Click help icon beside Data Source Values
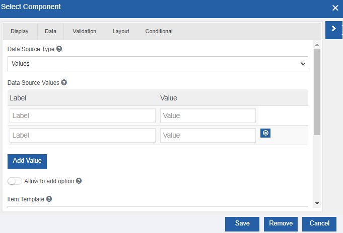This screenshot has height=233, width=343. point(64,82)
